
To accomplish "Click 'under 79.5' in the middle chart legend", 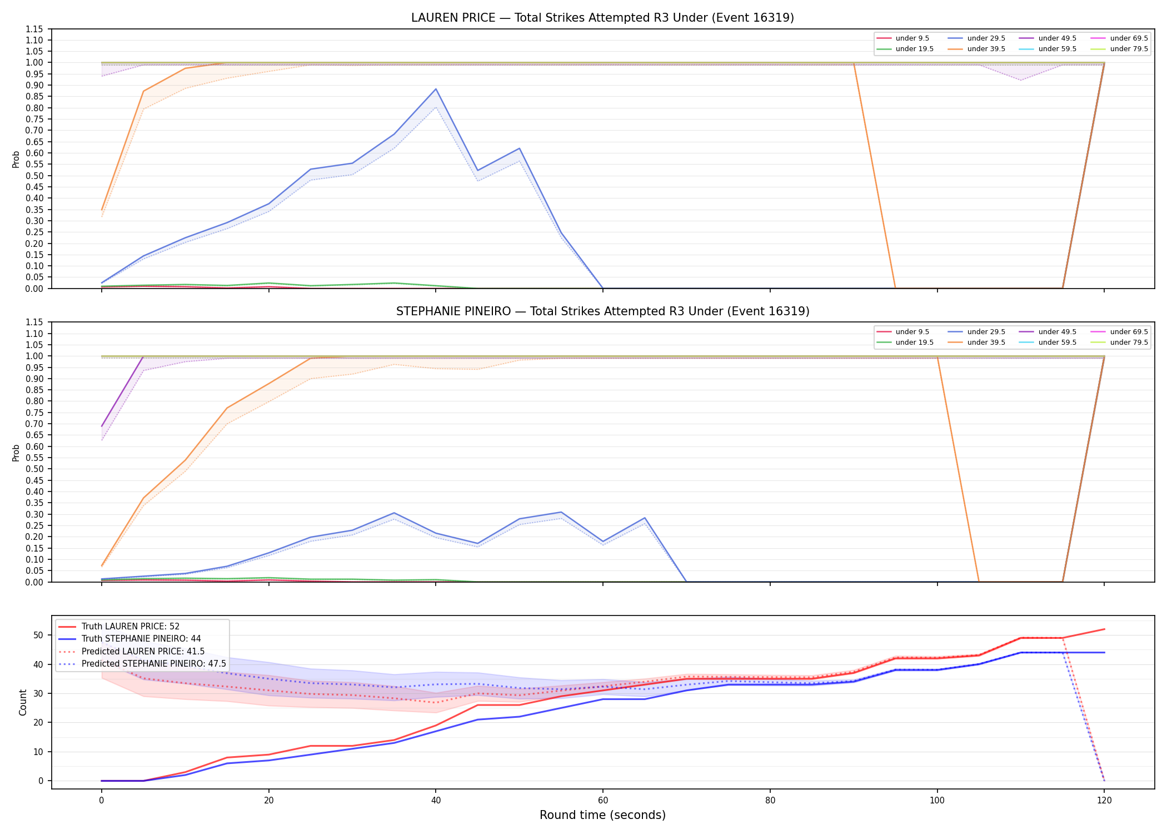I will pos(1129,342).
